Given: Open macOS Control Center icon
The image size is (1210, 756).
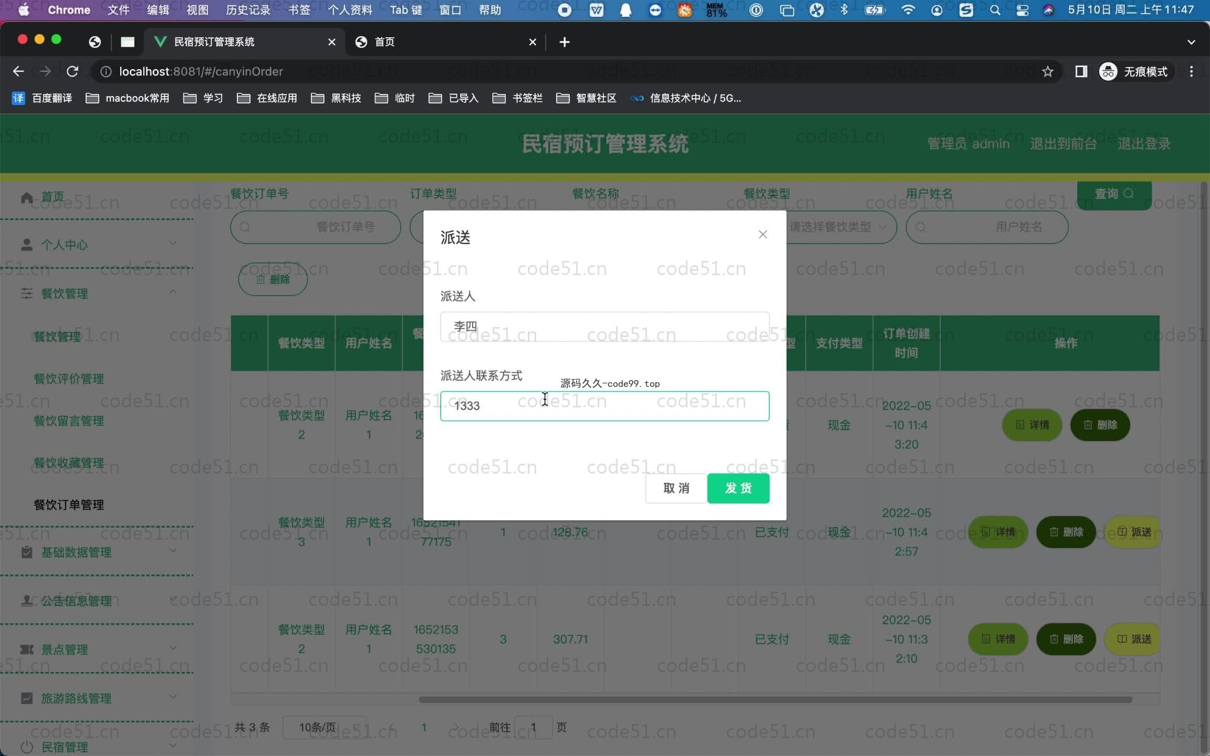Looking at the screenshot, I should tap(1022, 10).
